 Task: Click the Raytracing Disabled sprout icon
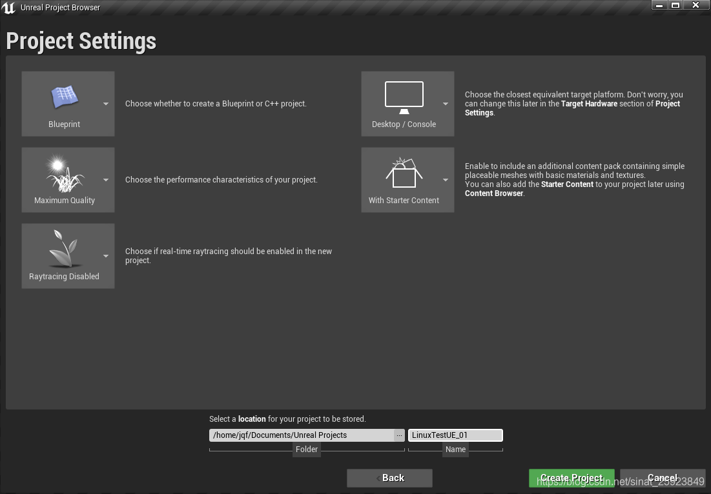(x=65, y=248)
